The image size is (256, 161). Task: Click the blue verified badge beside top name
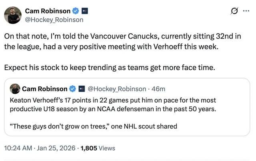76,11
